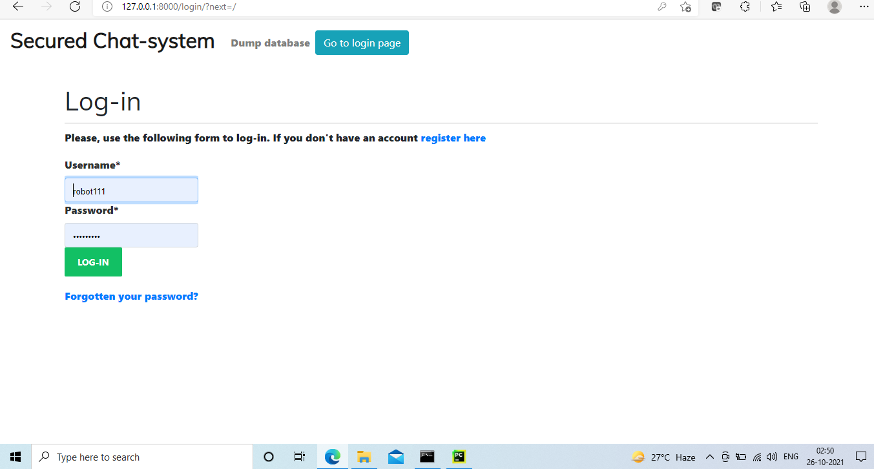Switch to Microsoft Edge on taskbar

332,457
